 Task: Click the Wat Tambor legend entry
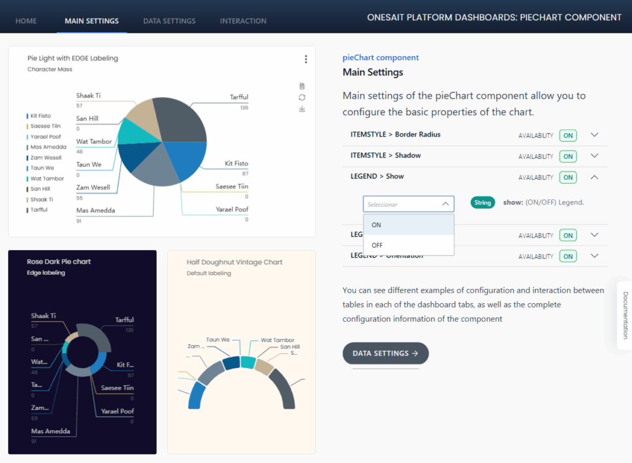pyautogui.click(x=47, y=178)
